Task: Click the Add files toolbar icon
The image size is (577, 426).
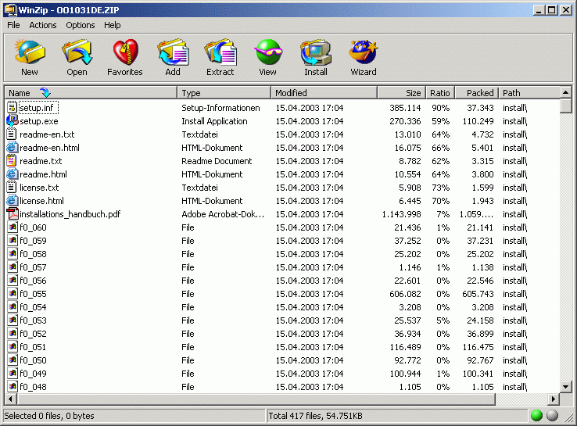Action: (x=173, y=52)
